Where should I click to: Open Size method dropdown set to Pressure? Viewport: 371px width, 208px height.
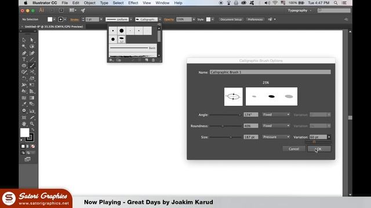coord(276,137)
